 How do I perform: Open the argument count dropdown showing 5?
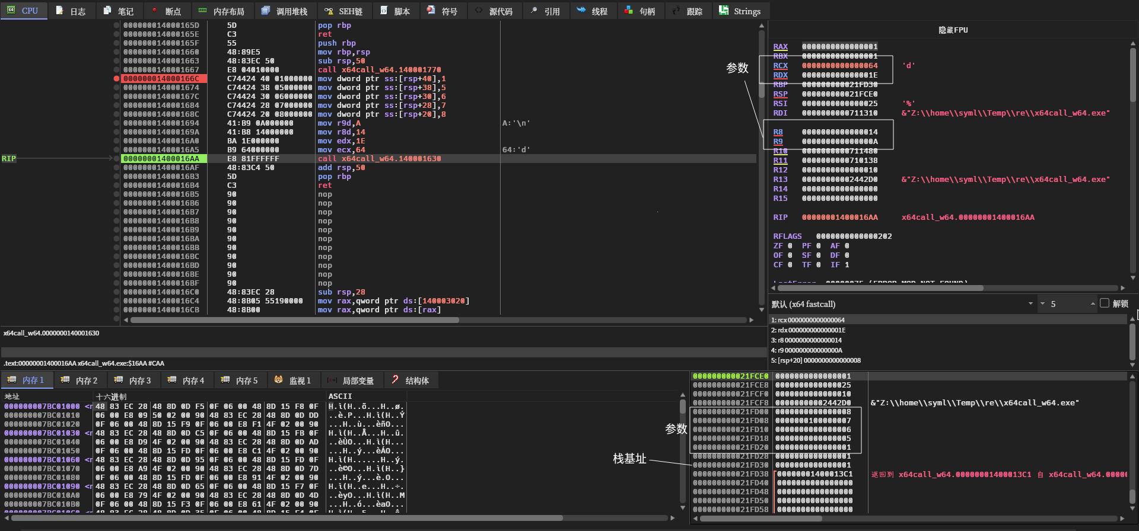[1042, 304]
